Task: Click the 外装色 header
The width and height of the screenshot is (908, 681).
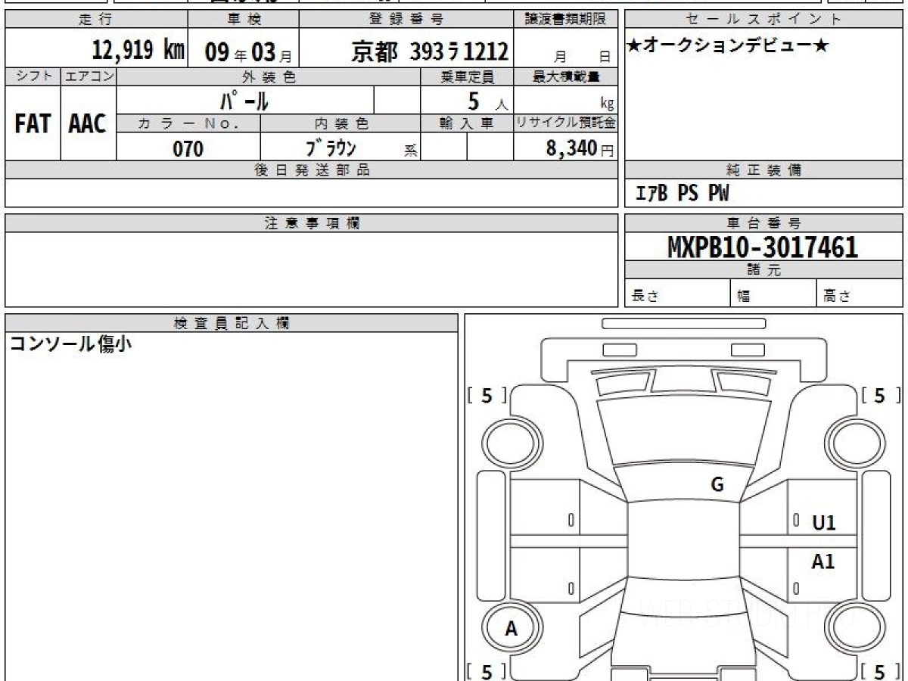Action: pyautogui.click(x=269, y=76)
